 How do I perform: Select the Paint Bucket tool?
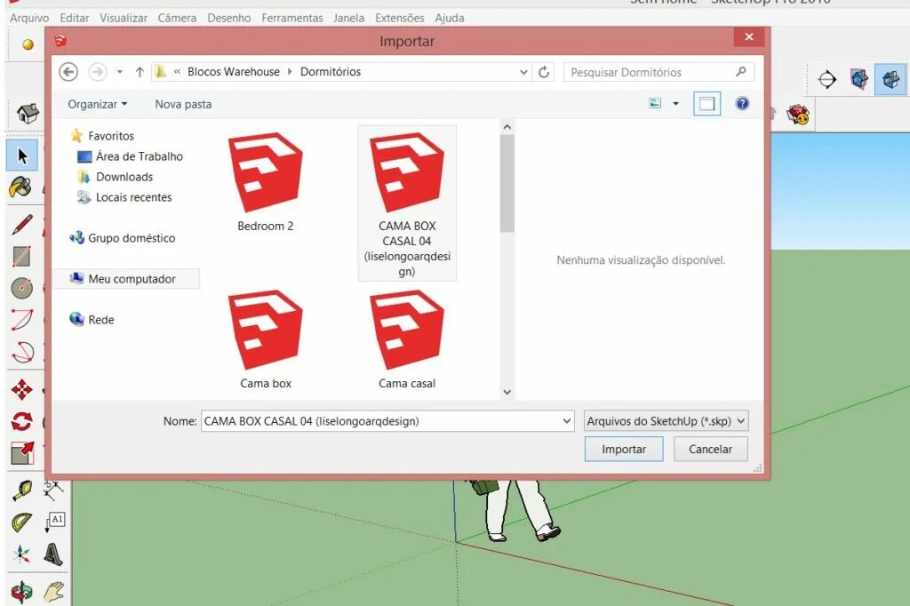coord(21,187)
